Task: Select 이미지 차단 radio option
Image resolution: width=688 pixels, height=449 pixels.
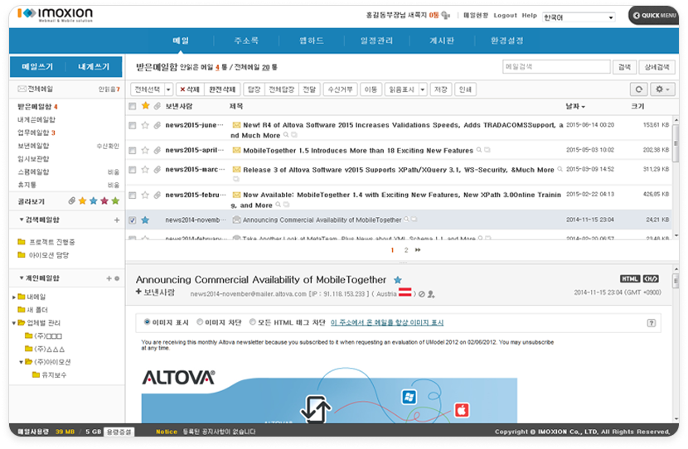Action: (x=200, y=322)
